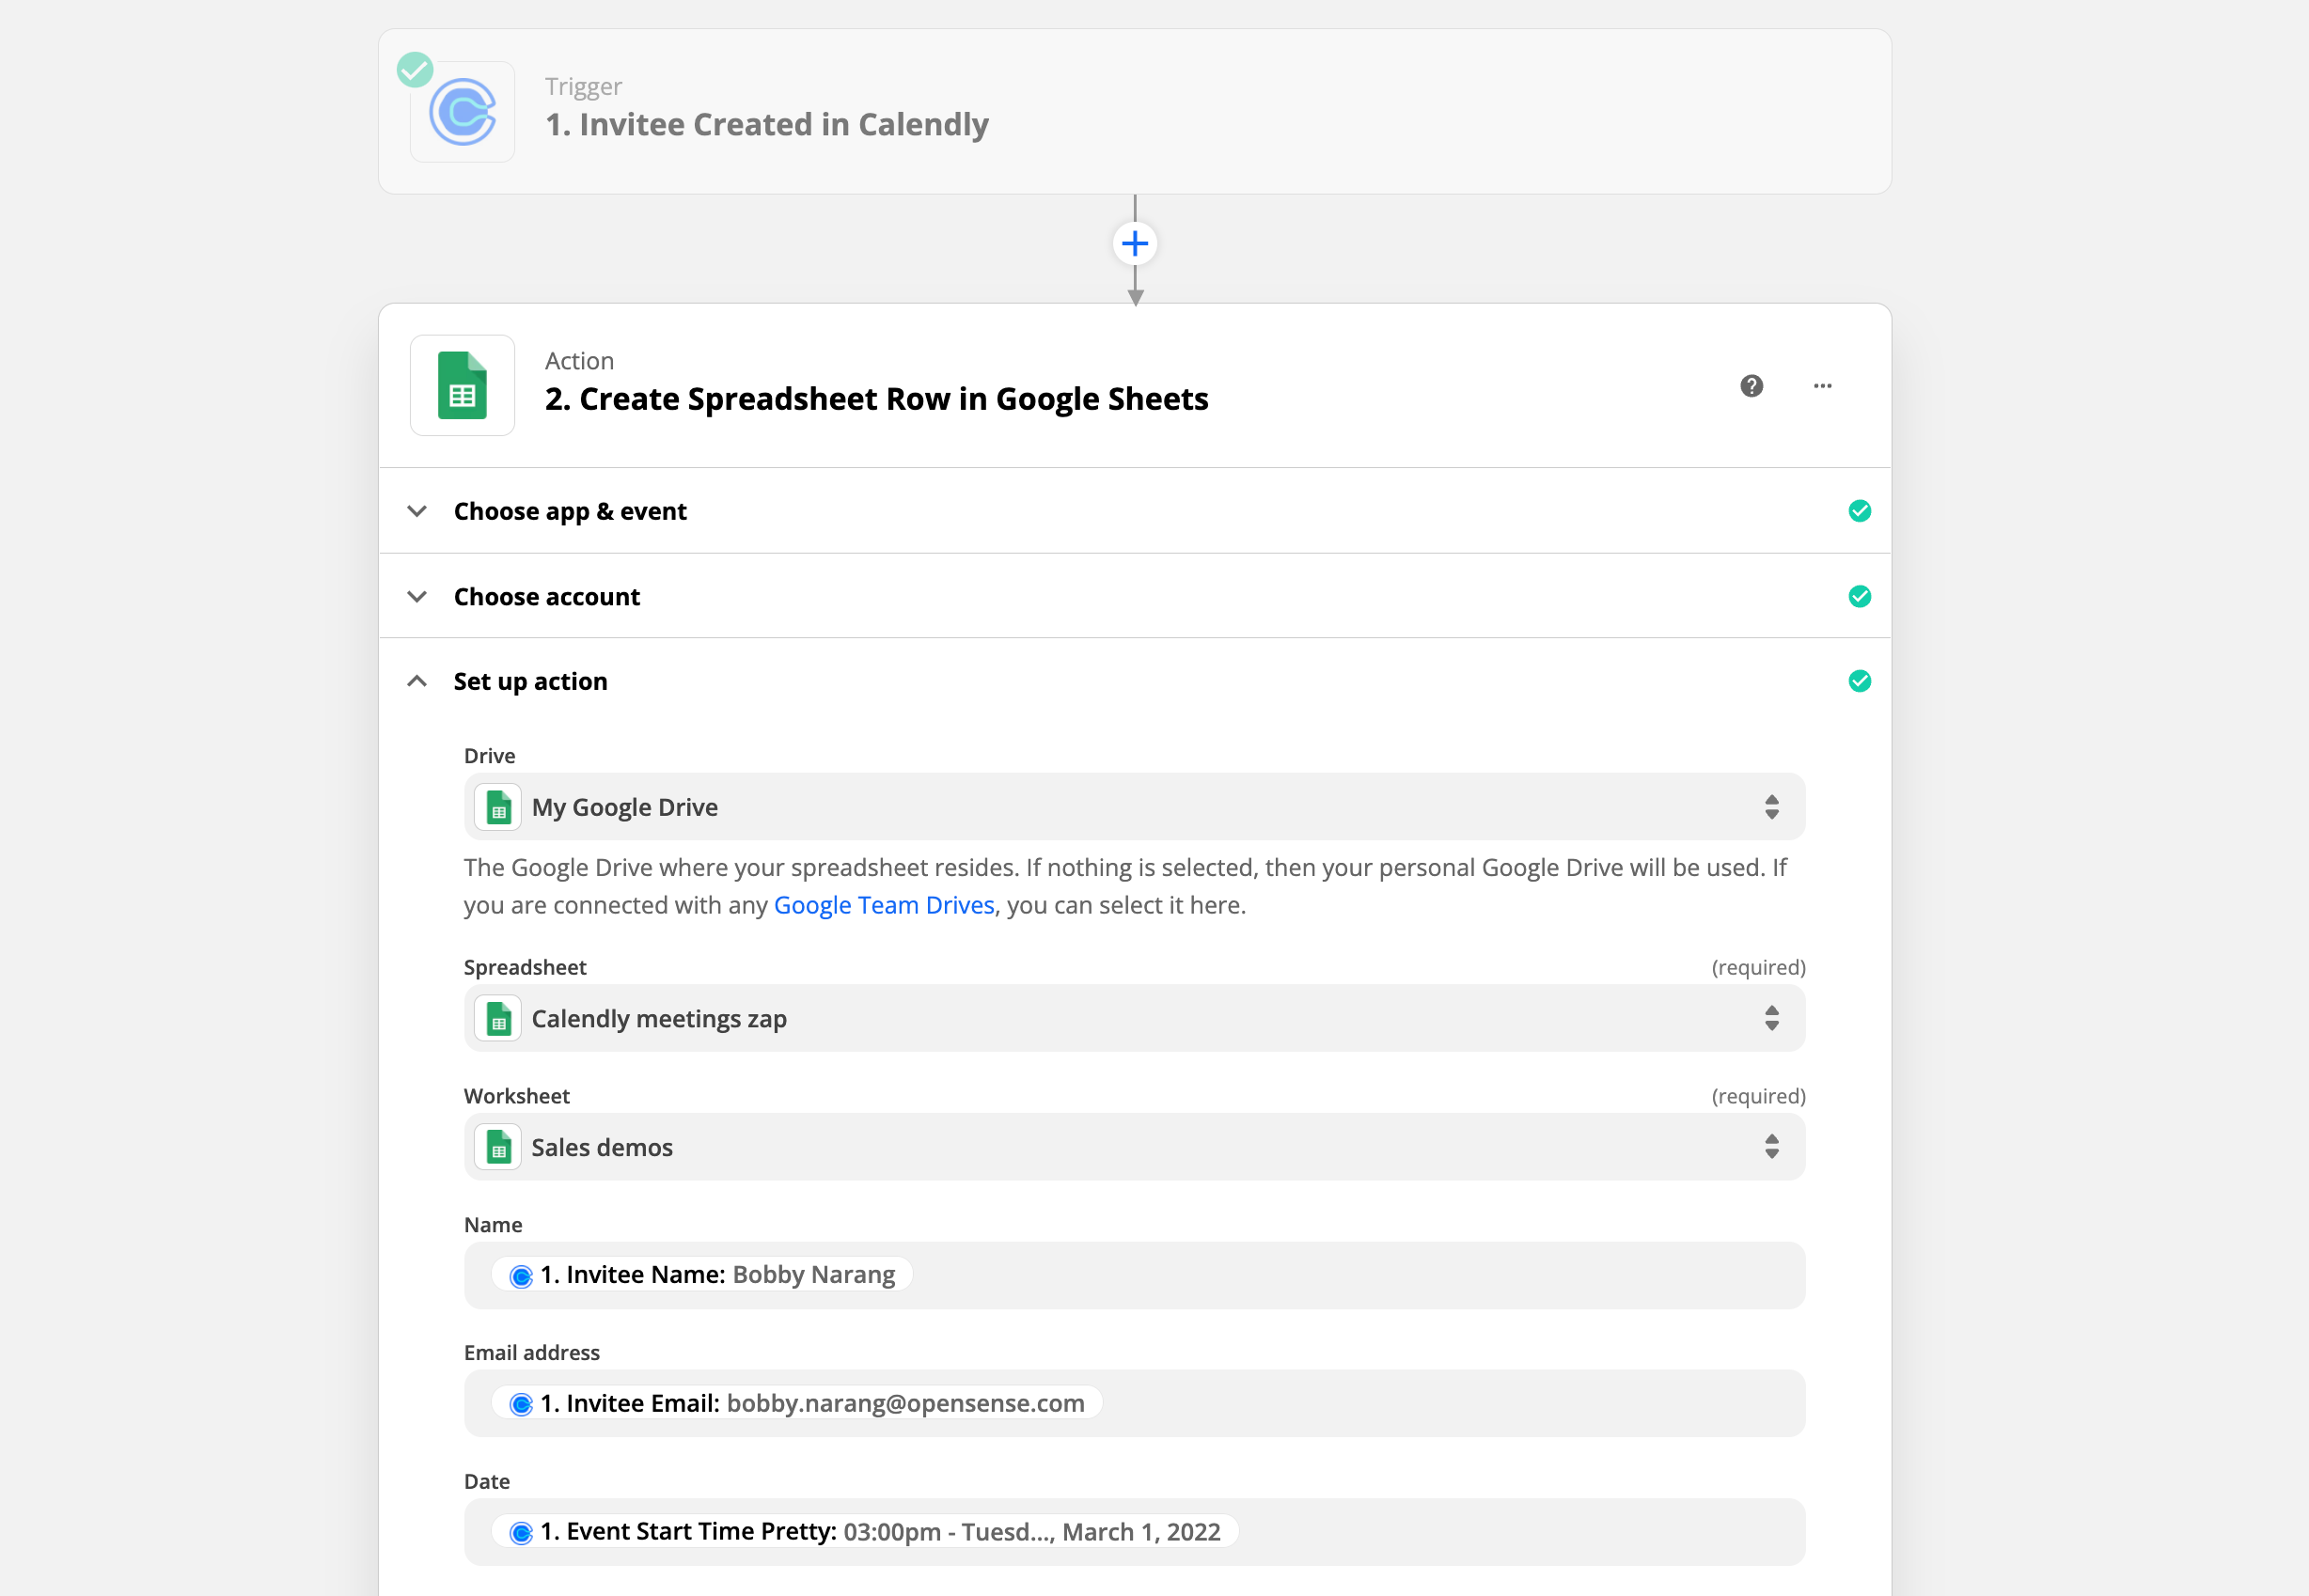Open the Drive dropdown showing My Google Drive
Viewport: 2309px width, 1596px height.
[1133, 807]
